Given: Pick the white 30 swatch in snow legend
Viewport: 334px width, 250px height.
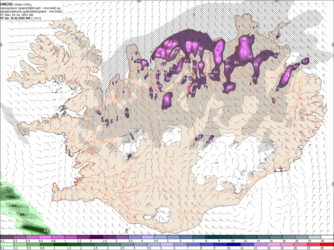Looking at the screenshot, I should [x=327, y=237].
